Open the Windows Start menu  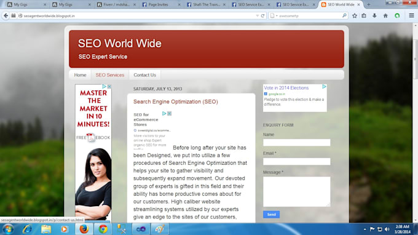[x=8, y=229]
